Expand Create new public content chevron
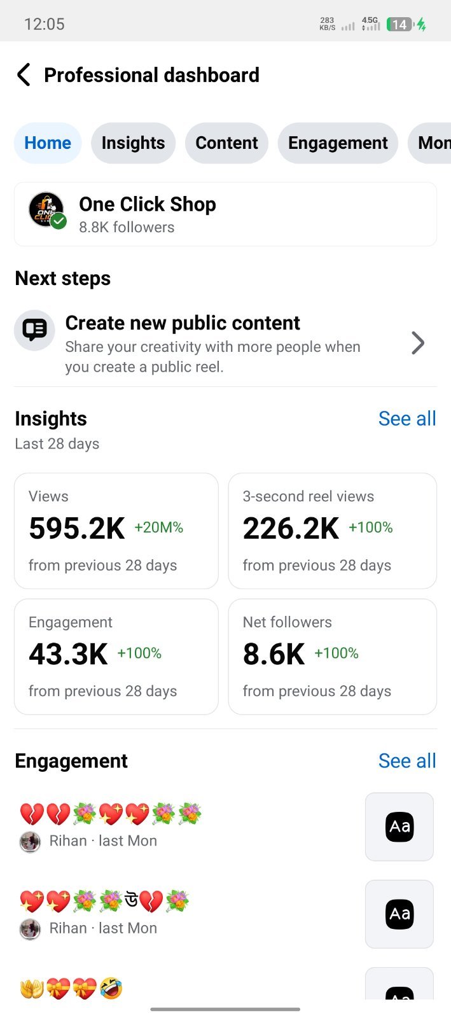The image size is (451, 1018). 417,343
